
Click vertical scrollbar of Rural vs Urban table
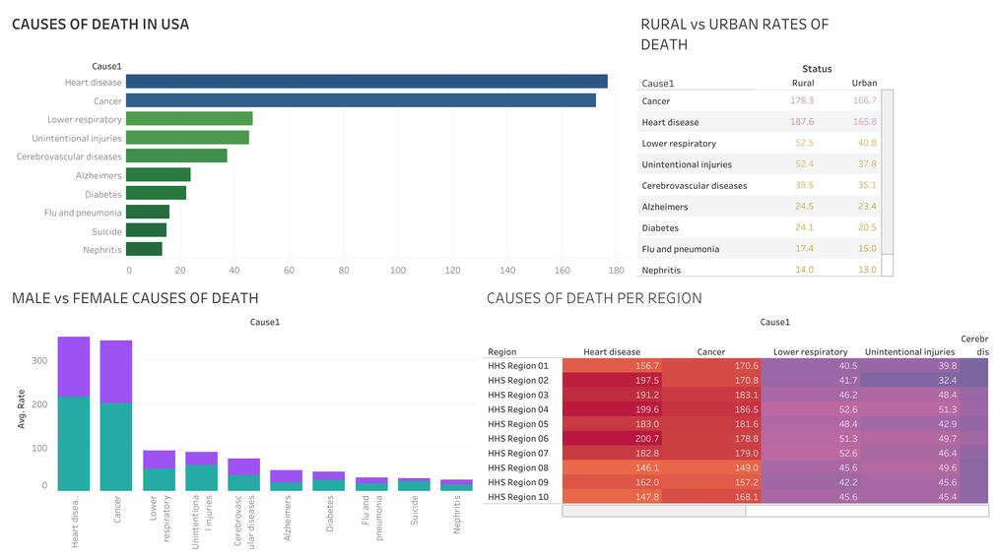tap(887, 172)
